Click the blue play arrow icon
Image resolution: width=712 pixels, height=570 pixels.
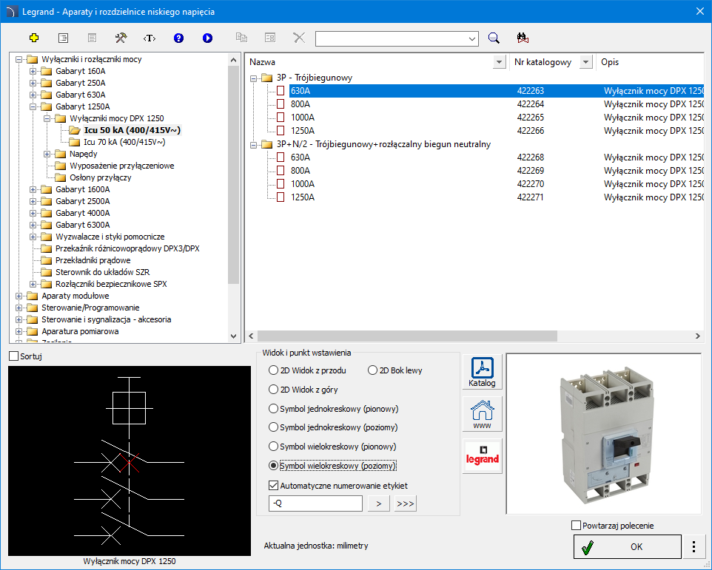[x=207, y=38]
